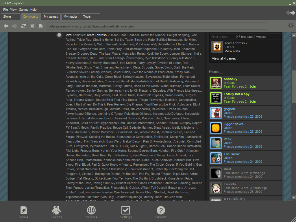This screenshot has width=296, height=222.
Task: Open Support from the bottom bar
Action: [x=161, y=212]
